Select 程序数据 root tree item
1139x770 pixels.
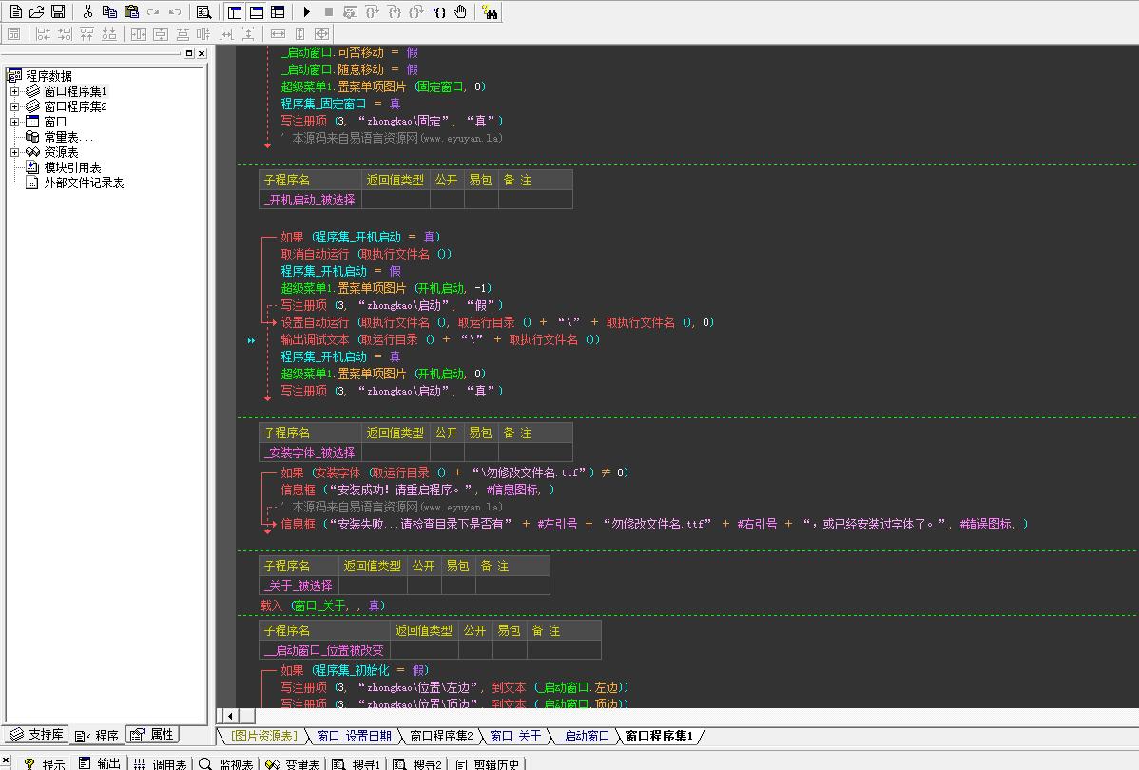coord(48,76)
